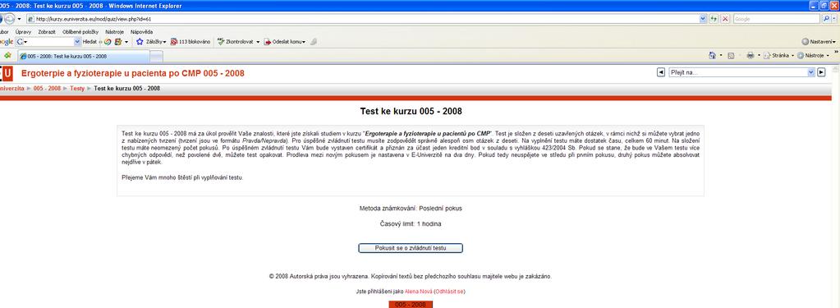Click the Alena Nová profile link

[x=419, y=292]
